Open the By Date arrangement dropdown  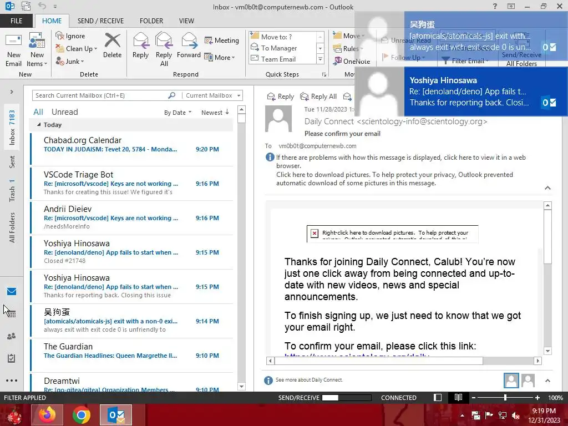click(177, 112)
